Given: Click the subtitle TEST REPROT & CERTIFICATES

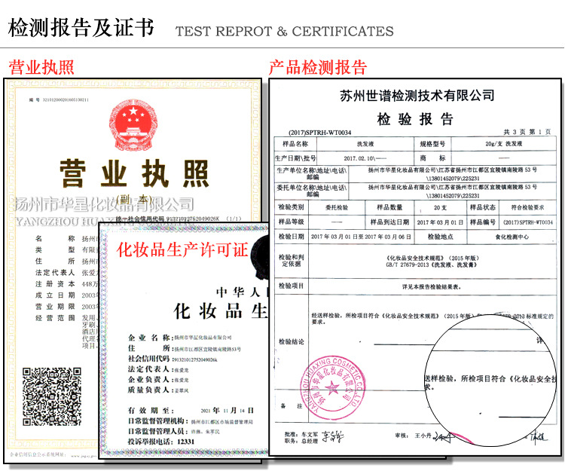Looking at the screenshot, I should (284, 32).
